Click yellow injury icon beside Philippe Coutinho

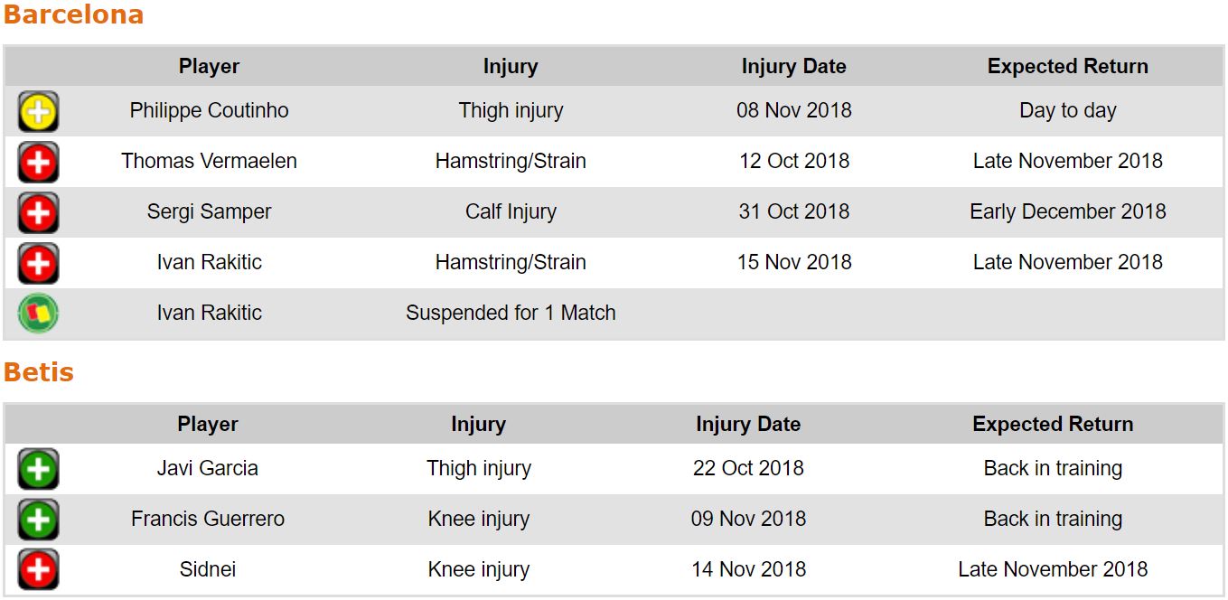coord(38,112)
